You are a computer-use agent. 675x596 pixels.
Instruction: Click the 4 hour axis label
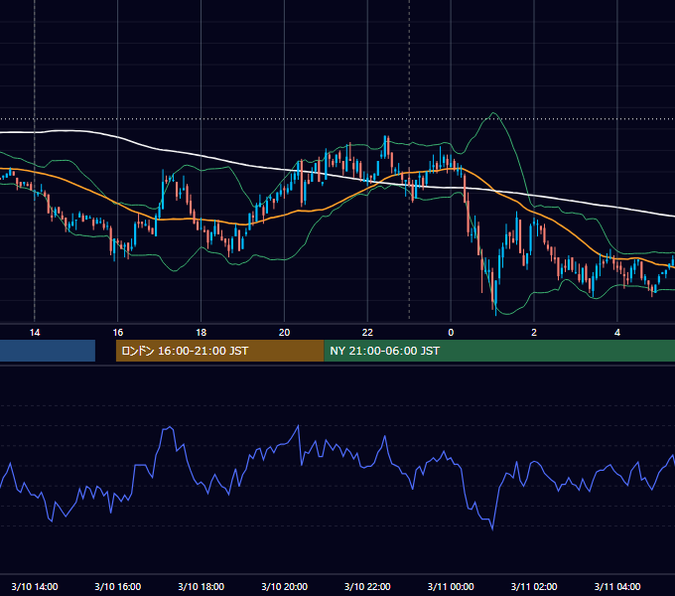(617, 333)
